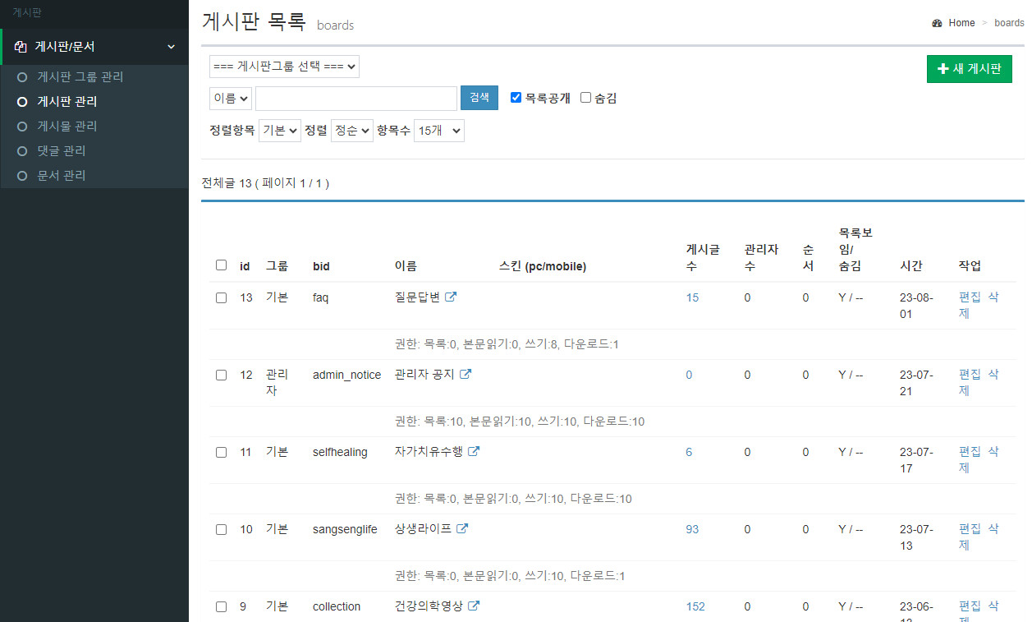
Task: Open 상생라이프 using its external link icon
Action: (462, 528)
